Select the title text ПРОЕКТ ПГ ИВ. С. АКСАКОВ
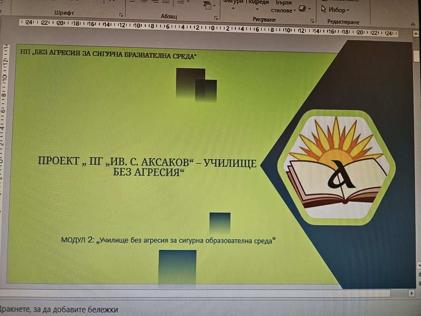Viewport: 421px width, 316px height. click(x=147, y=166)
